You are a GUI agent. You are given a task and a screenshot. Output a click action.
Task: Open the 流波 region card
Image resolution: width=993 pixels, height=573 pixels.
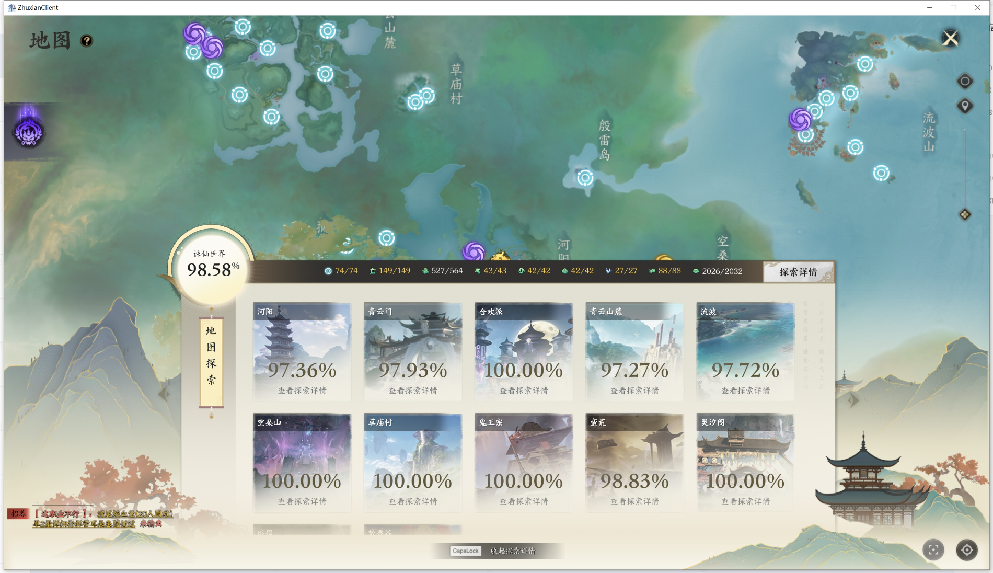pos(745,352)
